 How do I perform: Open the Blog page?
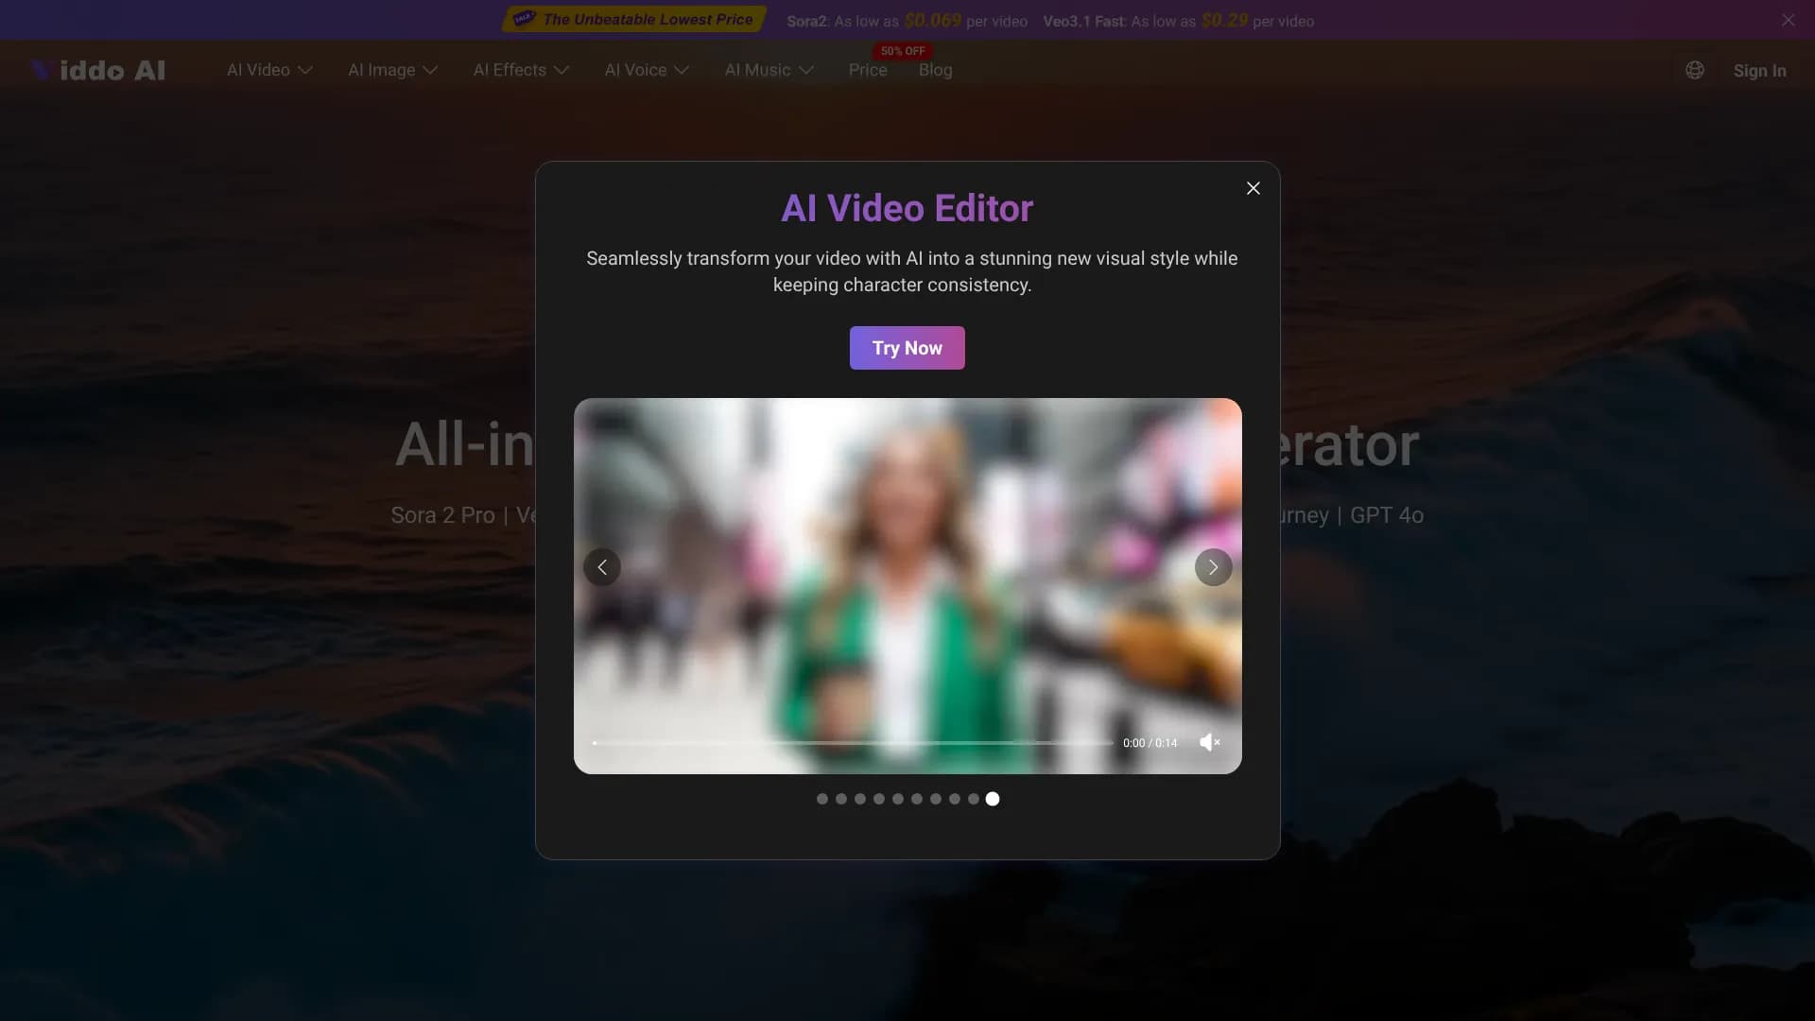coord(935,70)
